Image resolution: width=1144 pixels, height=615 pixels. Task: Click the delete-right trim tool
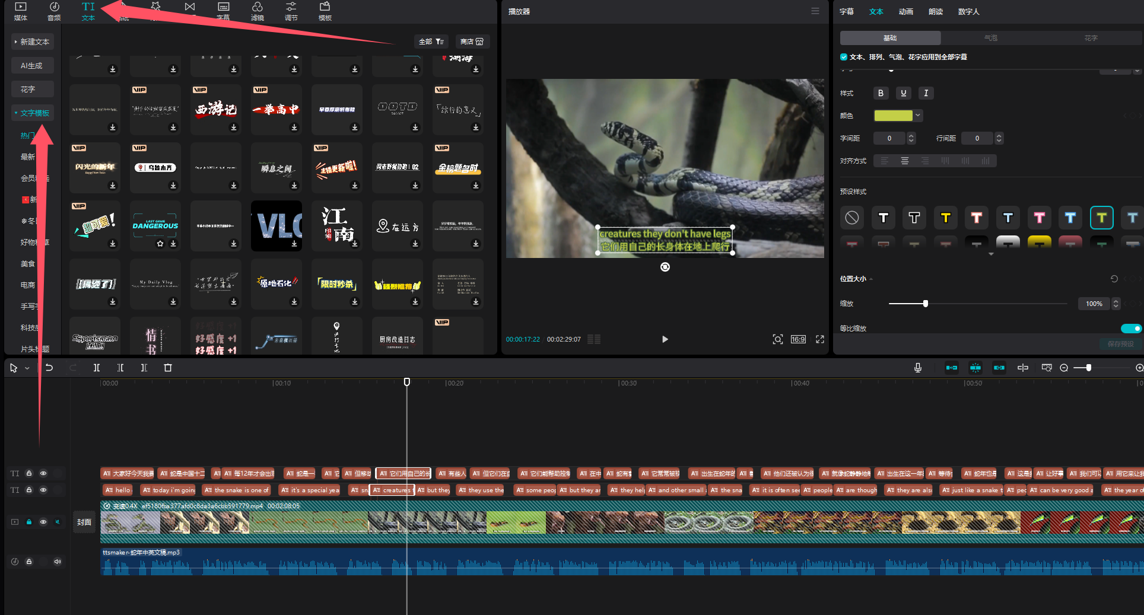click(144, 368)
